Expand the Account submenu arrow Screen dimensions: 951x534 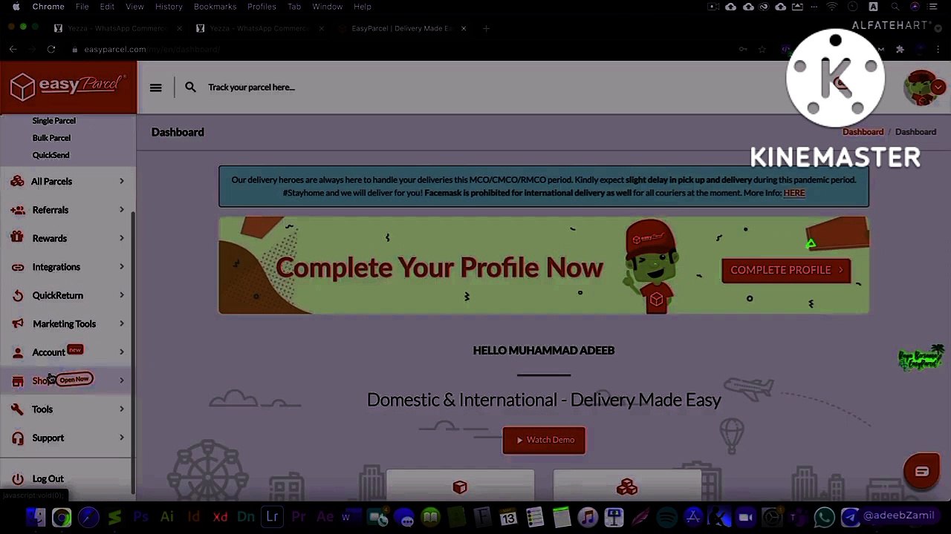pyautogui.click(x=122, y=352)
